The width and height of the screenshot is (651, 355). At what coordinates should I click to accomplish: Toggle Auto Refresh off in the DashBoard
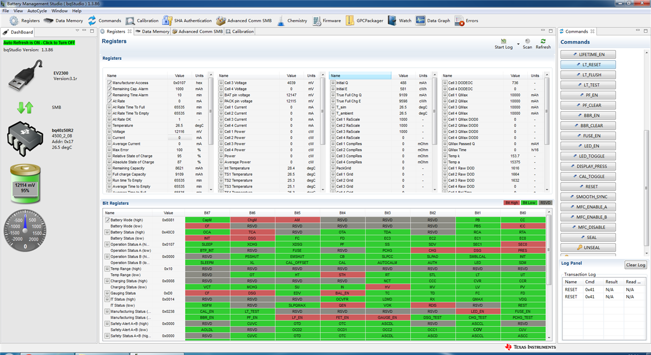[39, 42]
